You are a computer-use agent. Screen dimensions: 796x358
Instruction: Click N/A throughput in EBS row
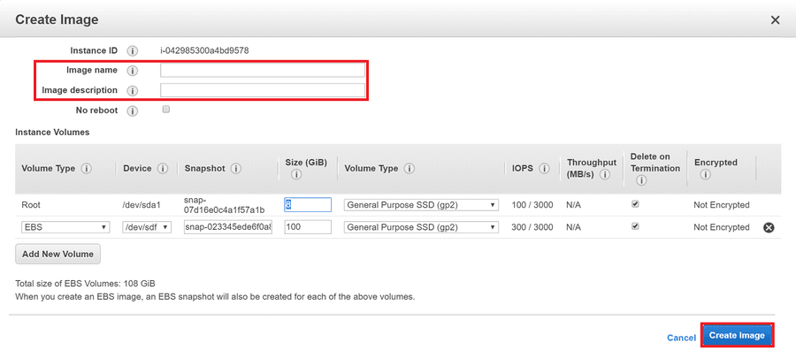click(574, 227)
